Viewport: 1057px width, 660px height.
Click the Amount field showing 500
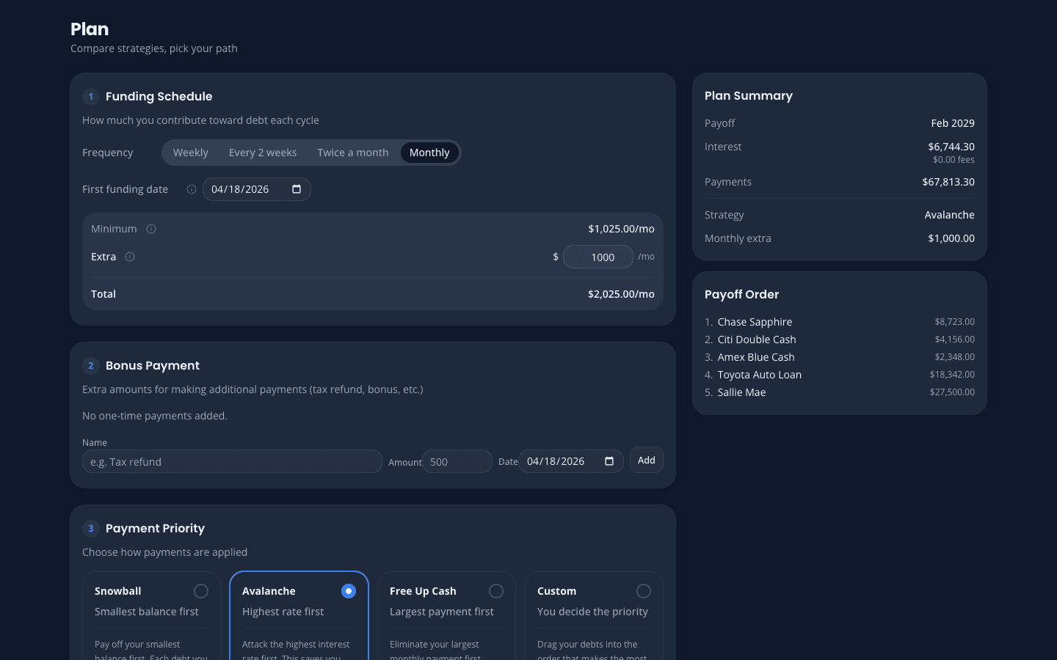[x=457, y=461]
